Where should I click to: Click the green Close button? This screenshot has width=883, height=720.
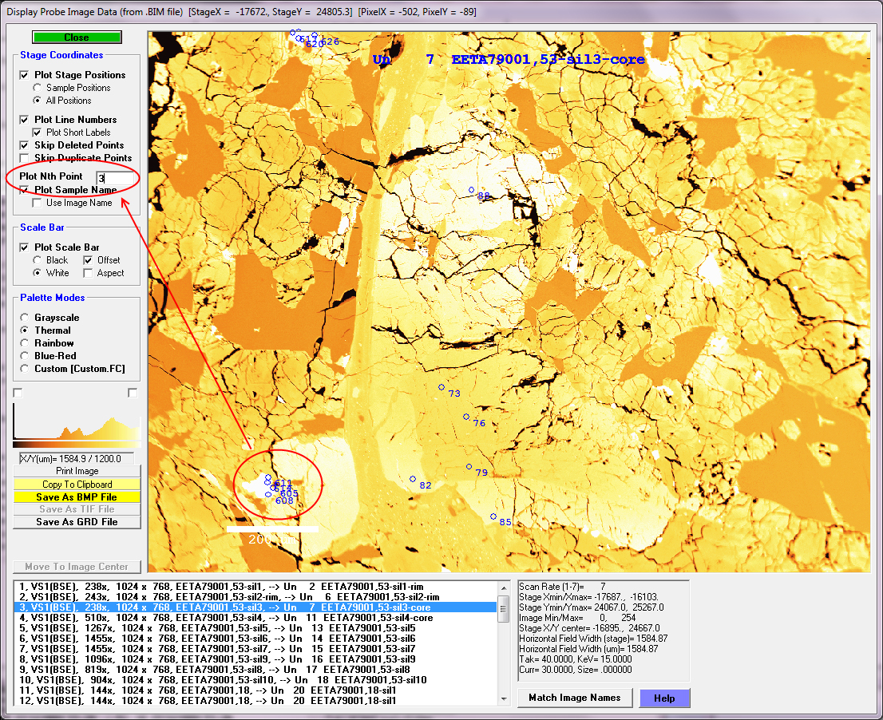click(x=77, y=38)
